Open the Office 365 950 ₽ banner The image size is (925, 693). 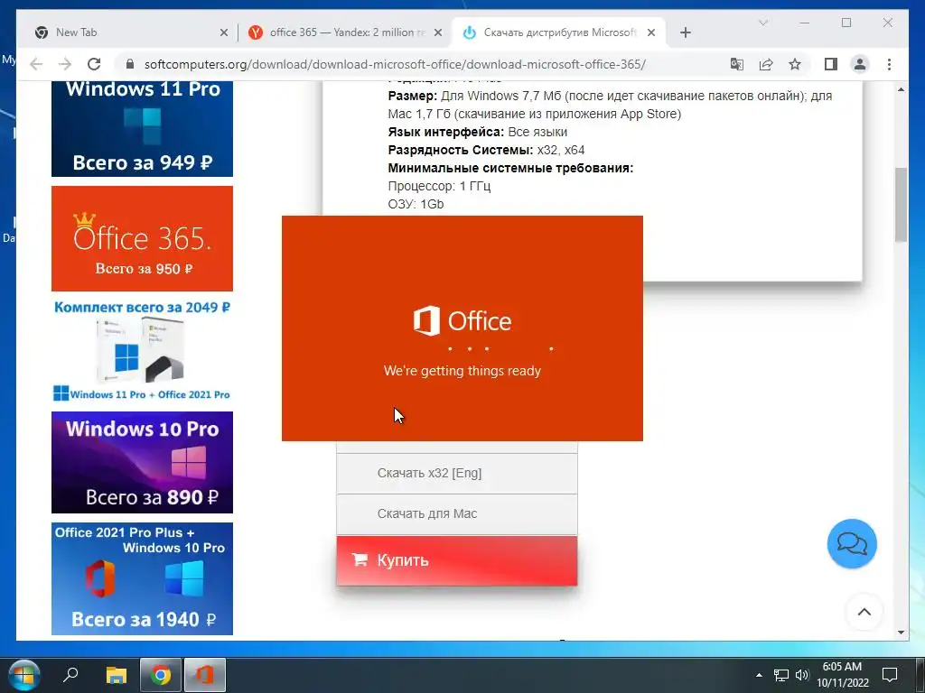click(x=142, y=238)
